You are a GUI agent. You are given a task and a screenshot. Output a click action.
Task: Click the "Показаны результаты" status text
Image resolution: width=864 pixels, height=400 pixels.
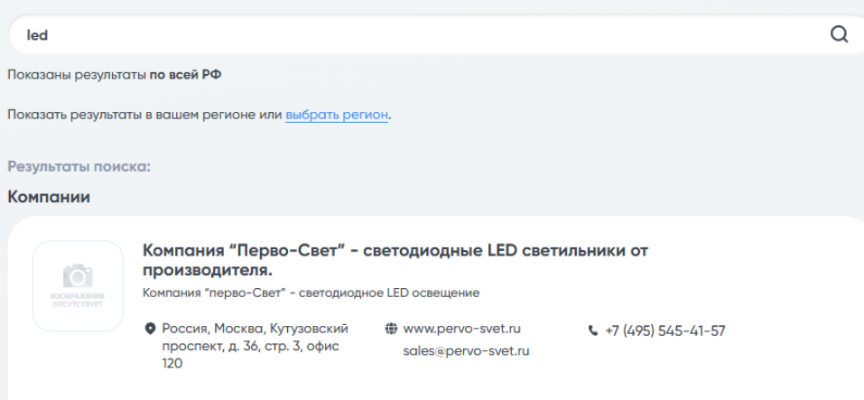[x=77, y=75]
